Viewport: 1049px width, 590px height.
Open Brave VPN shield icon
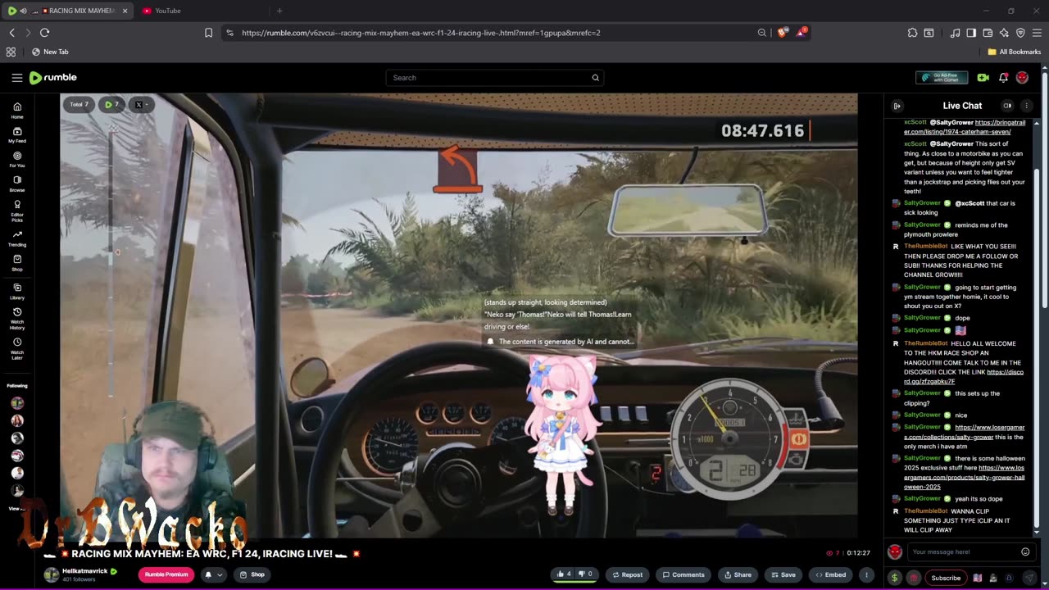(x=1020, y=33)
